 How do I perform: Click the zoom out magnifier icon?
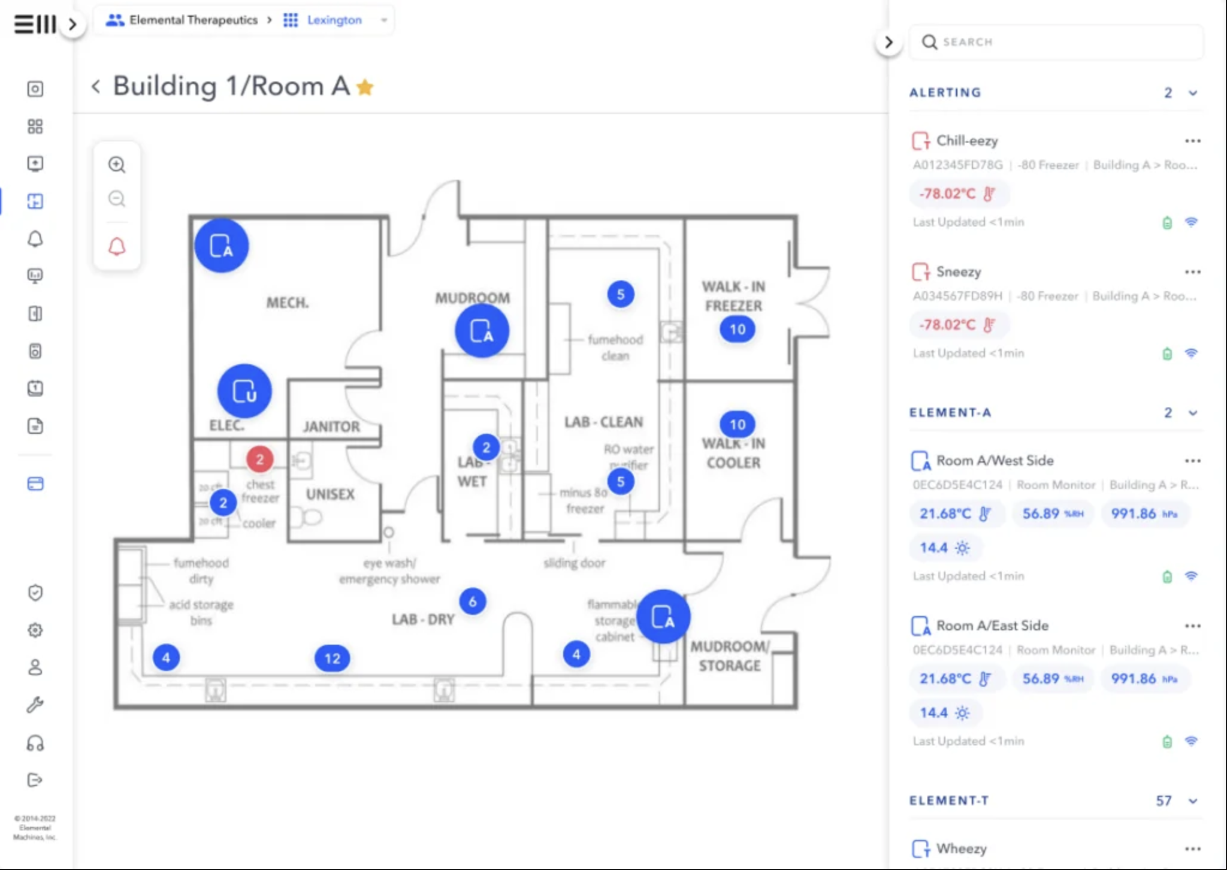(117, 198)
